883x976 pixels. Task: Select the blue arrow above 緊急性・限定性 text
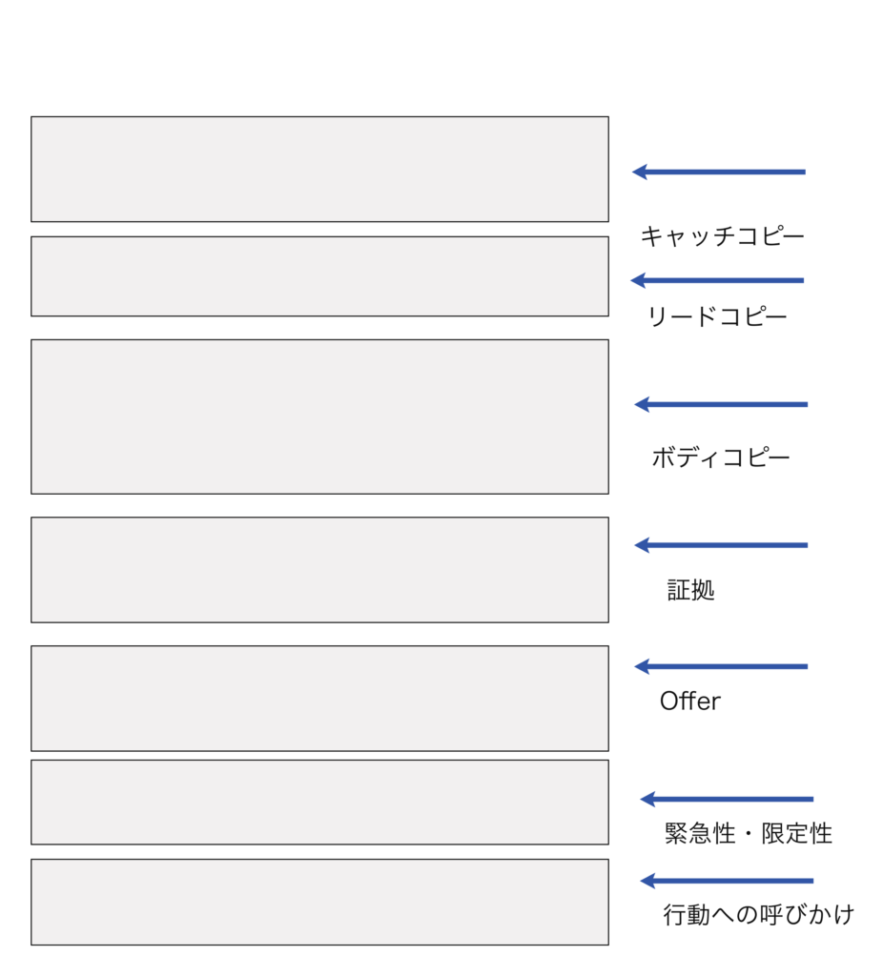coord(727,800)
